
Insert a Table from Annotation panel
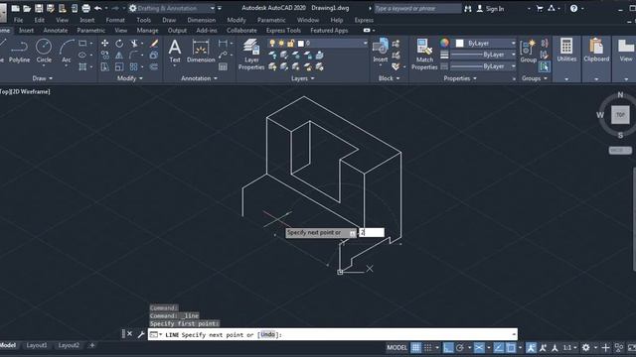pos(223,66)
